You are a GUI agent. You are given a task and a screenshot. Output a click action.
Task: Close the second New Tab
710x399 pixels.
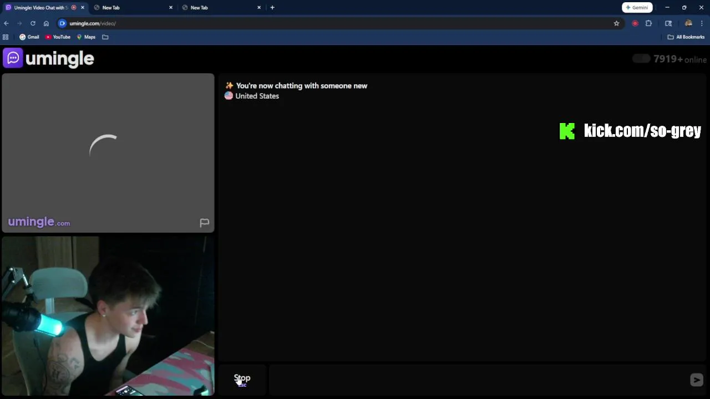click(x=259, y=8)
